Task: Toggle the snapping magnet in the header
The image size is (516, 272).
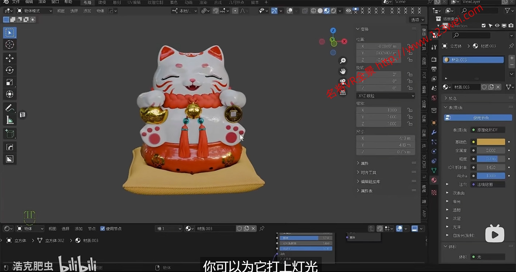Action: point(216,11)
